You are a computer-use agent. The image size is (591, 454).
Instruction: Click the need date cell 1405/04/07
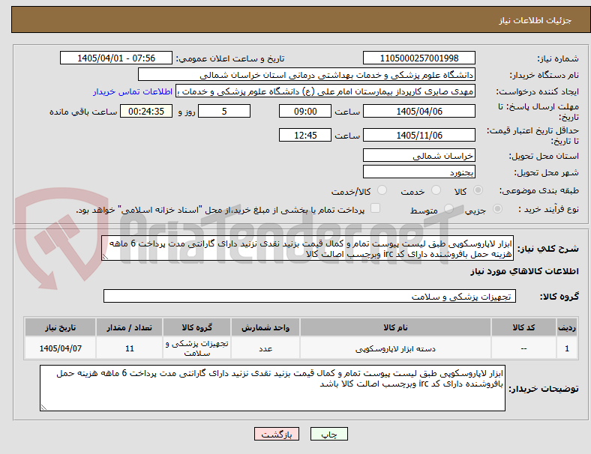[x=60, y=348]
